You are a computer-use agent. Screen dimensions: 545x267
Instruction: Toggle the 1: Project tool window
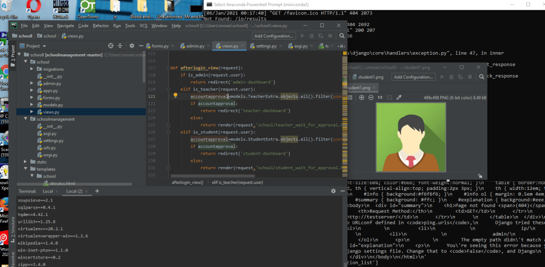13,55
